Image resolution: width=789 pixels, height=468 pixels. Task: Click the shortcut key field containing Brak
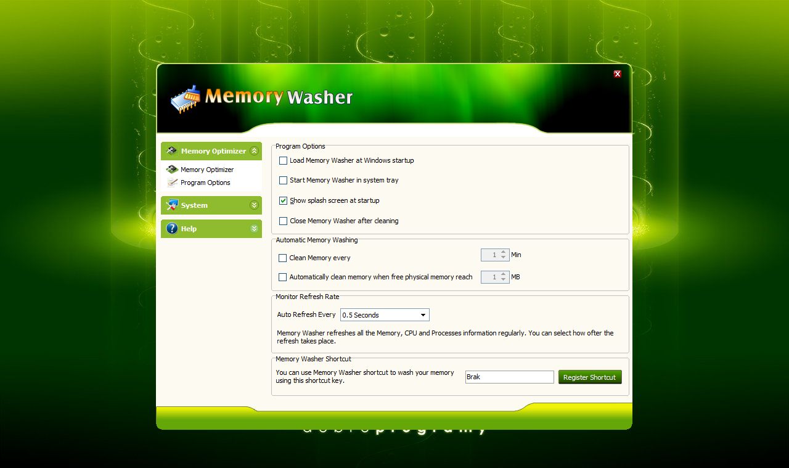coord(509,377)
